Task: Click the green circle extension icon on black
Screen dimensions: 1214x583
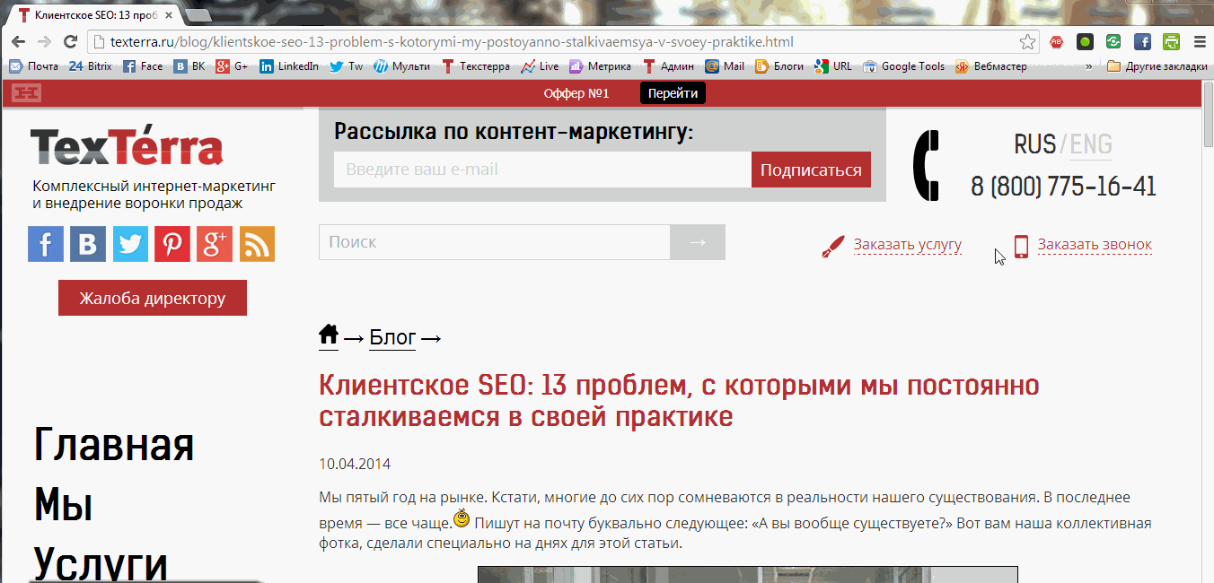Action: coord(1085,42)
